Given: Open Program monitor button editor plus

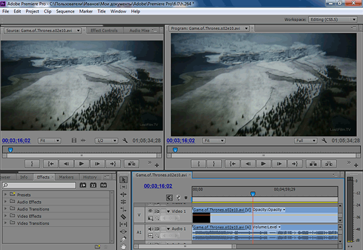Looking at the screenshot, I should (356, 165).
